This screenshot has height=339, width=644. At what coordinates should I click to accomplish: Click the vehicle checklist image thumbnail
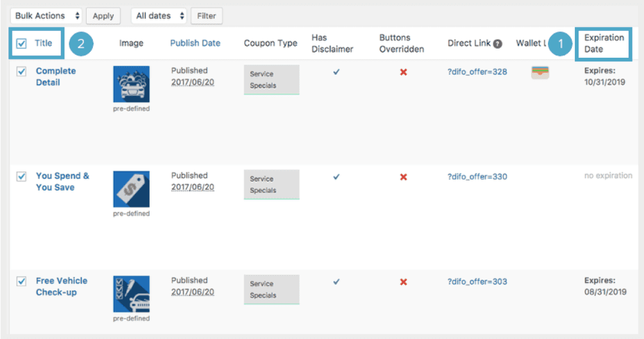132,294
